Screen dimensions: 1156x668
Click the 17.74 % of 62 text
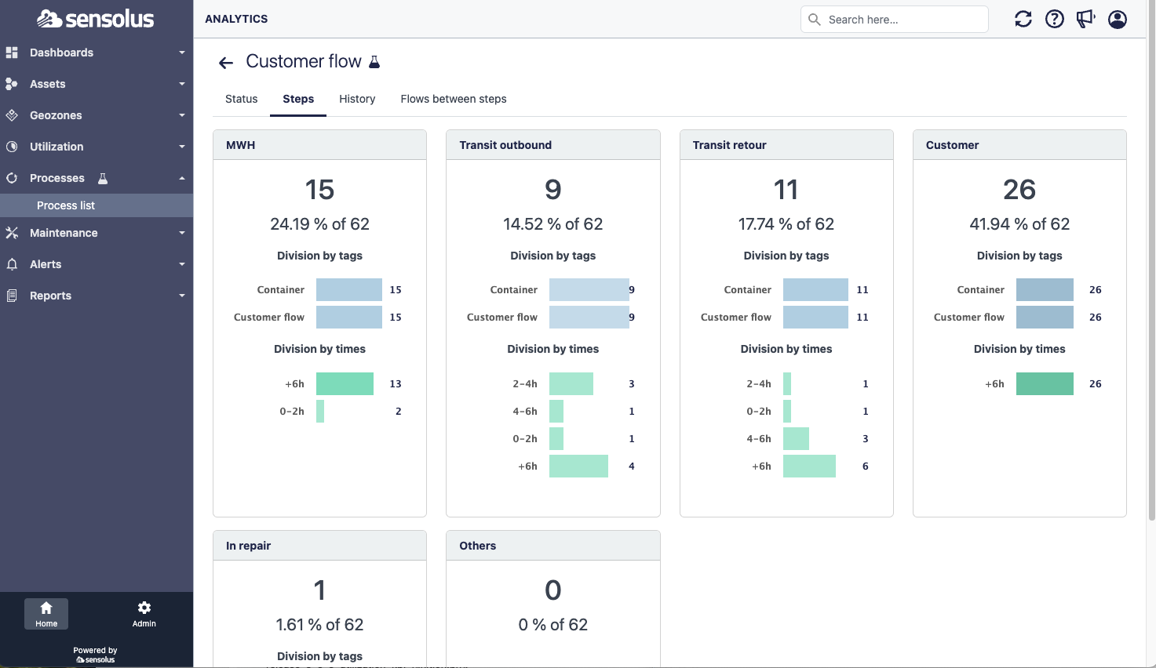(786, 224)
